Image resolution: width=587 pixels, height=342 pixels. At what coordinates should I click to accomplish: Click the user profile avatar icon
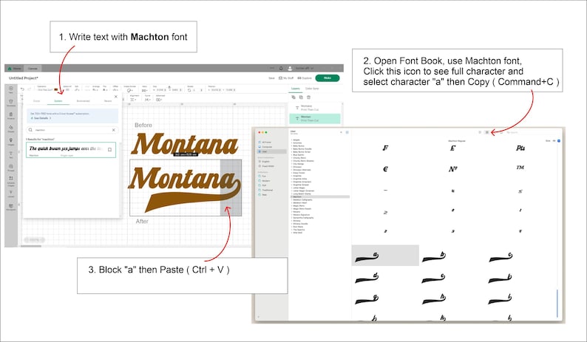(x=290, y=68)
